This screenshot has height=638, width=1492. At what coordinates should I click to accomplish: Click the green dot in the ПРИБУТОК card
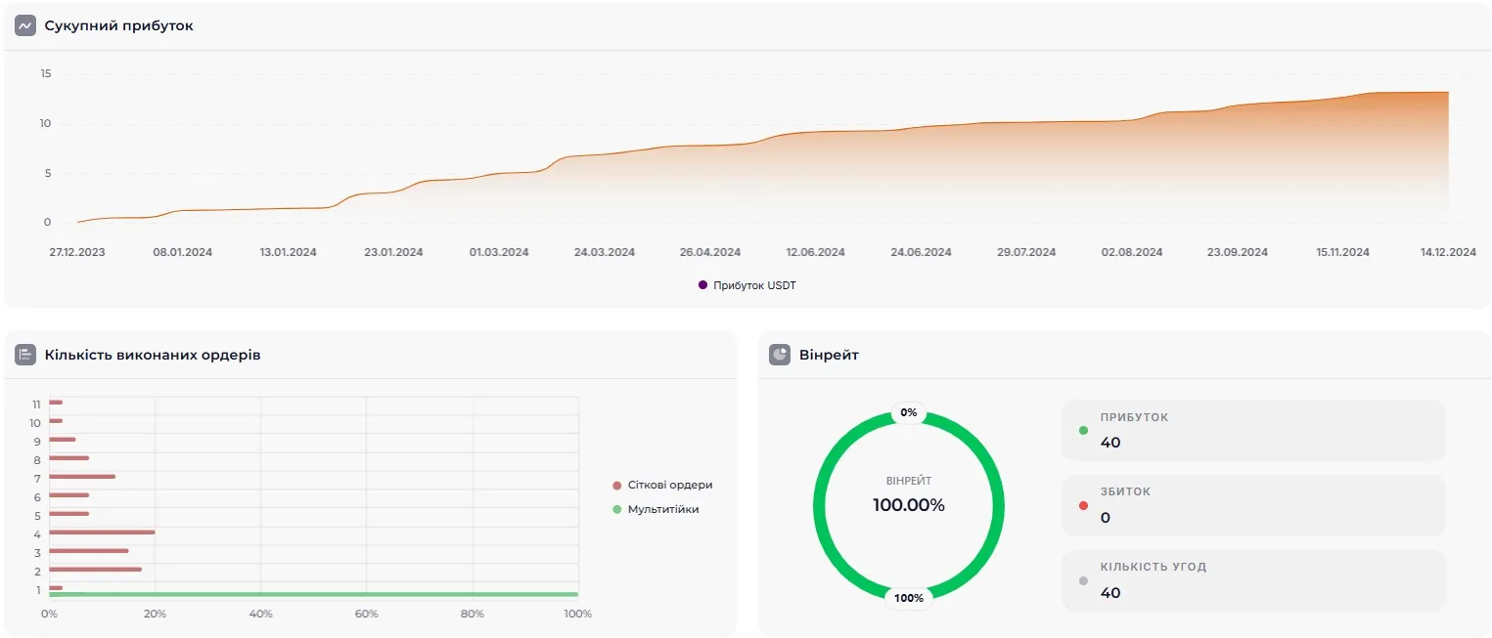[x=1083, y=430]
